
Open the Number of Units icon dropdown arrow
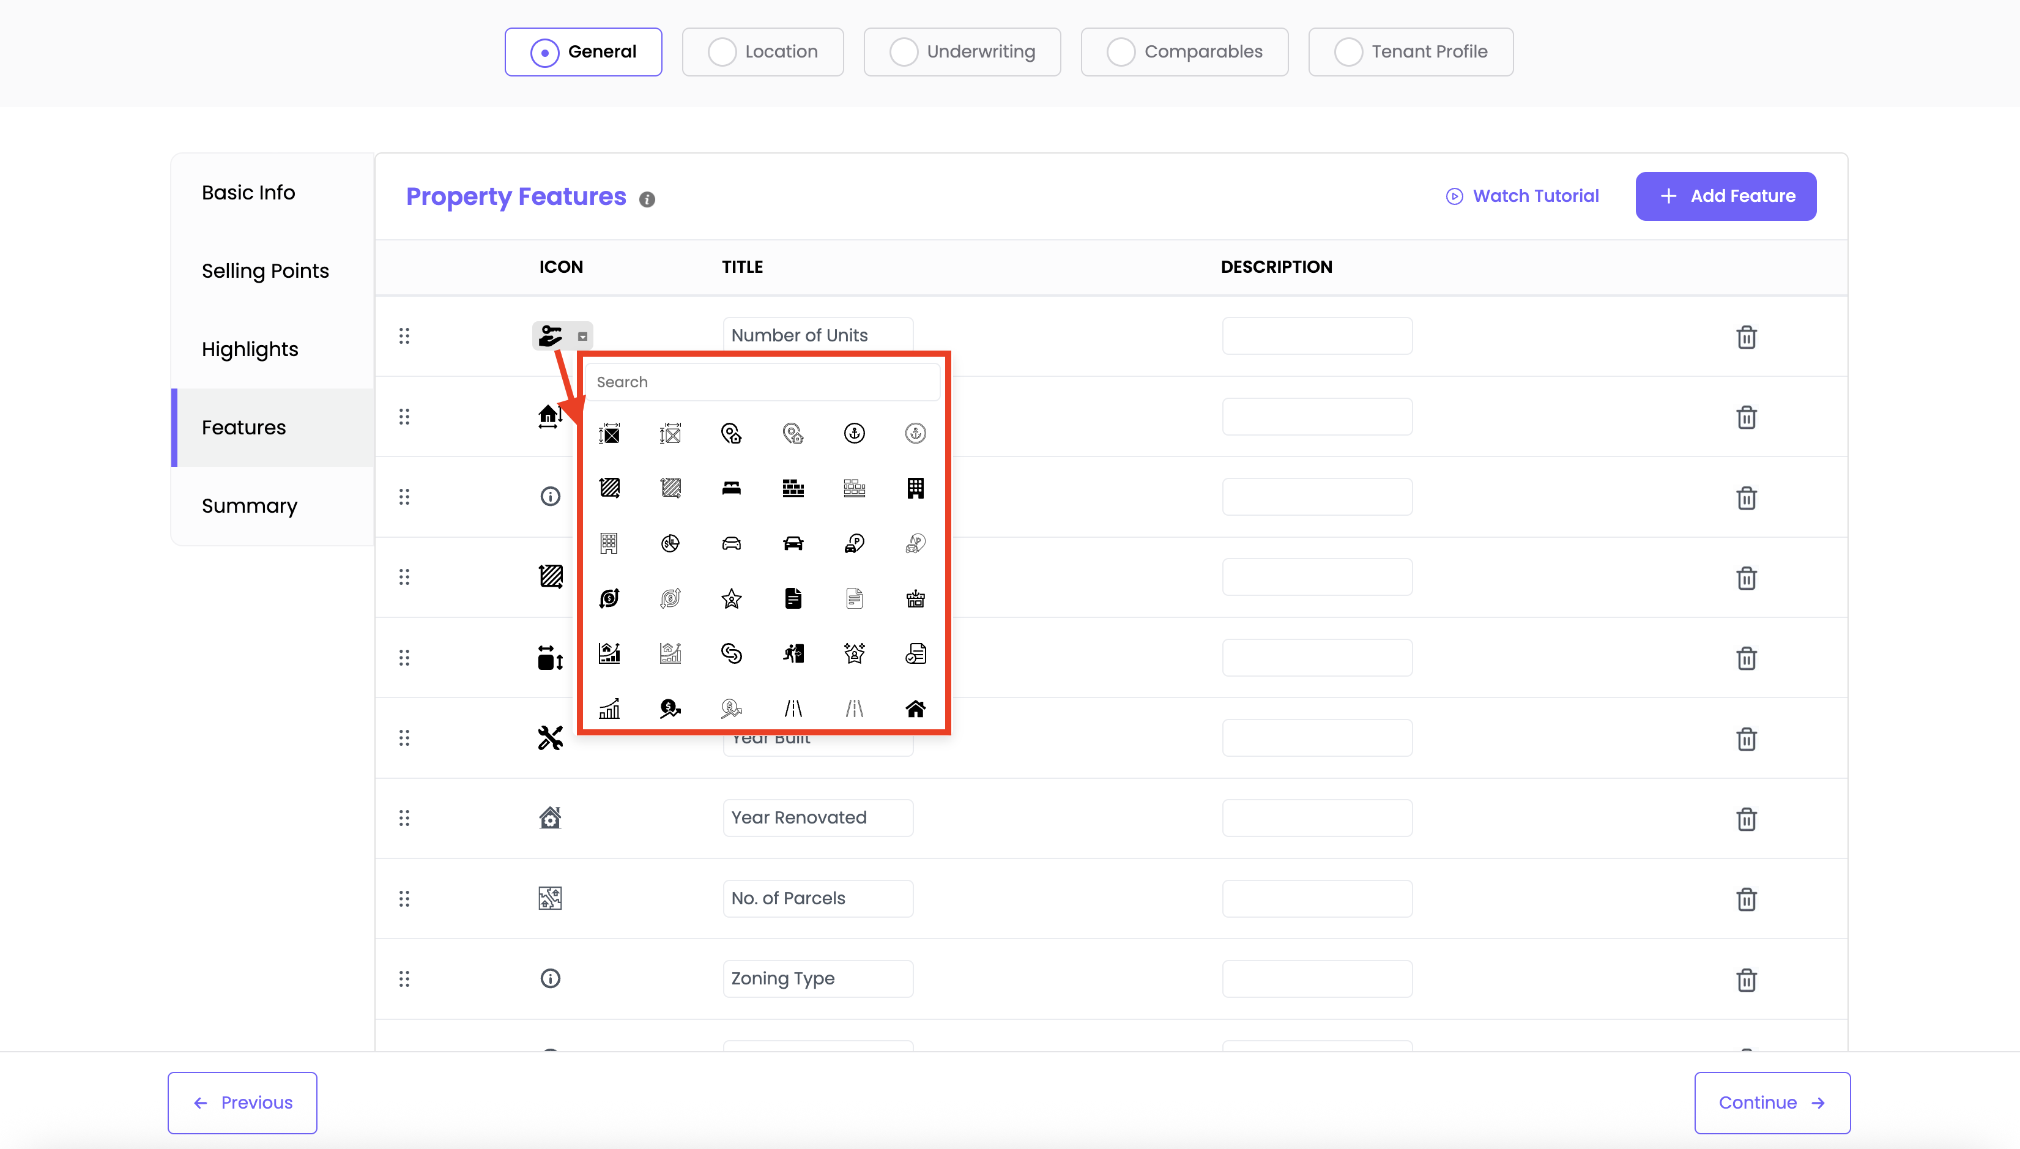(582, 337)
